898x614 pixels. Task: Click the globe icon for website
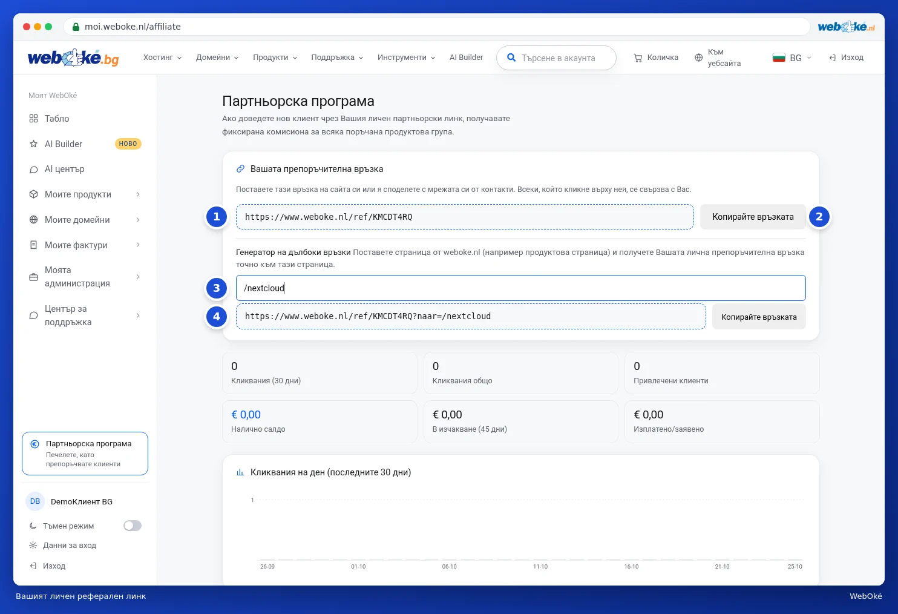click(x=699, y=58)
